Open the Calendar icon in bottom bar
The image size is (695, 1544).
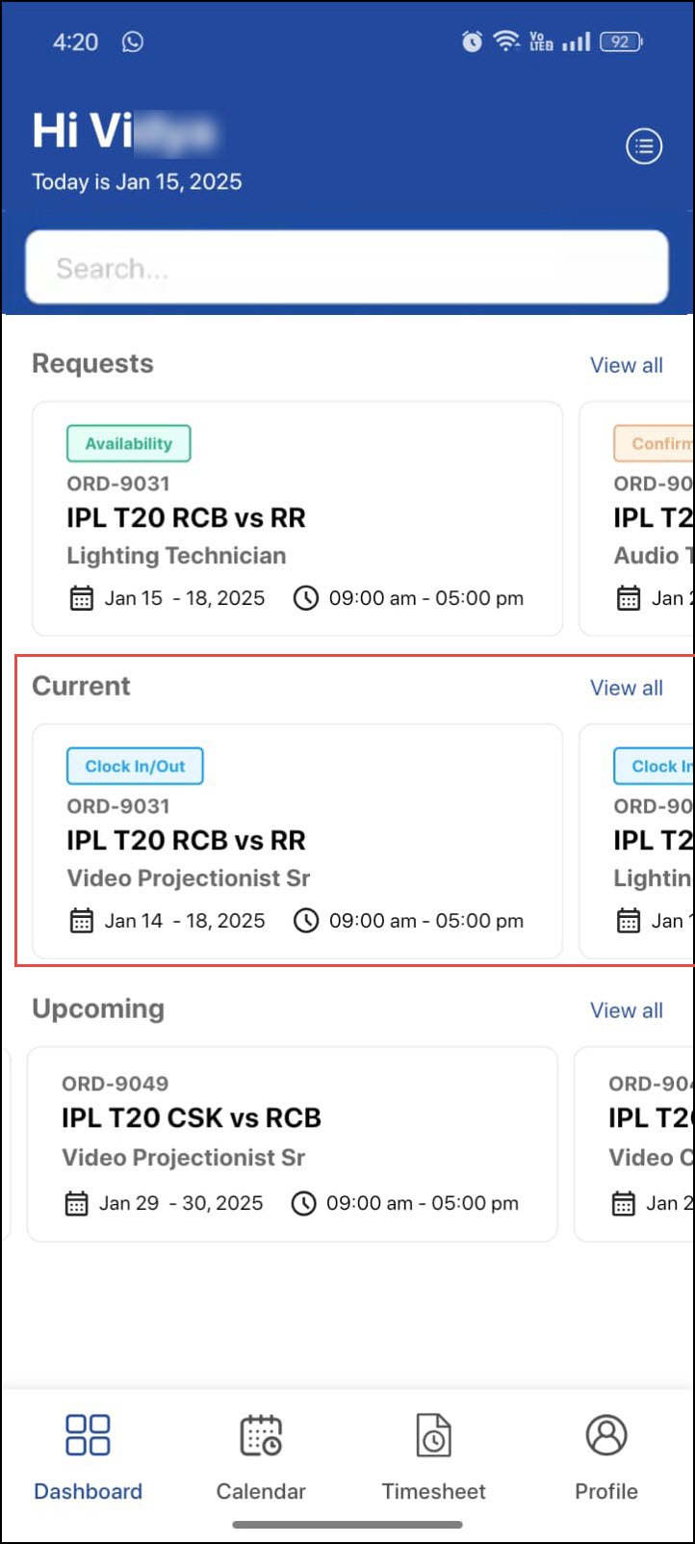[x=261, y=1434]
